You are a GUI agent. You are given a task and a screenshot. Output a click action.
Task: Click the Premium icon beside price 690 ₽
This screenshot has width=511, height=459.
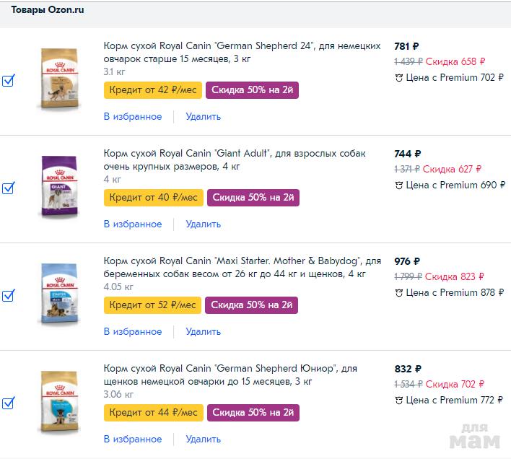coord(398,185)
